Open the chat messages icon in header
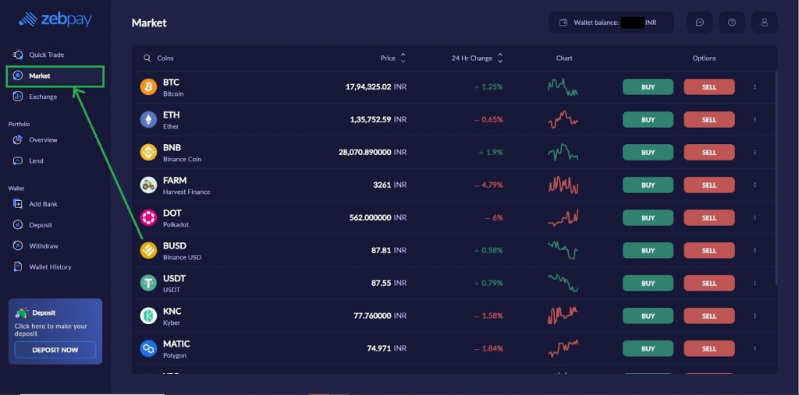The height and width of the screenshot is (395, 799). (699, 23)
